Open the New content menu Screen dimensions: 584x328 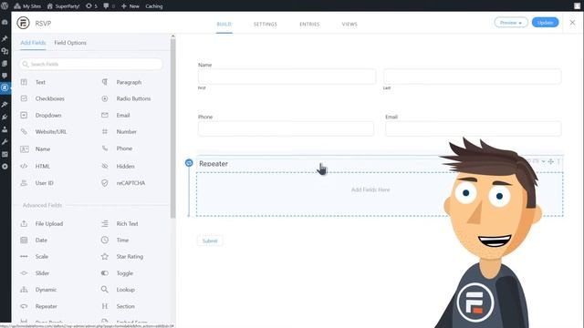(130, 6)
